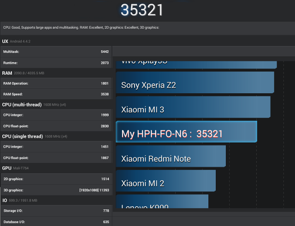This screenshot has width=295, height=226.
Task: Click the vivo Xplay comparison bar
Action: coord(196,65)
